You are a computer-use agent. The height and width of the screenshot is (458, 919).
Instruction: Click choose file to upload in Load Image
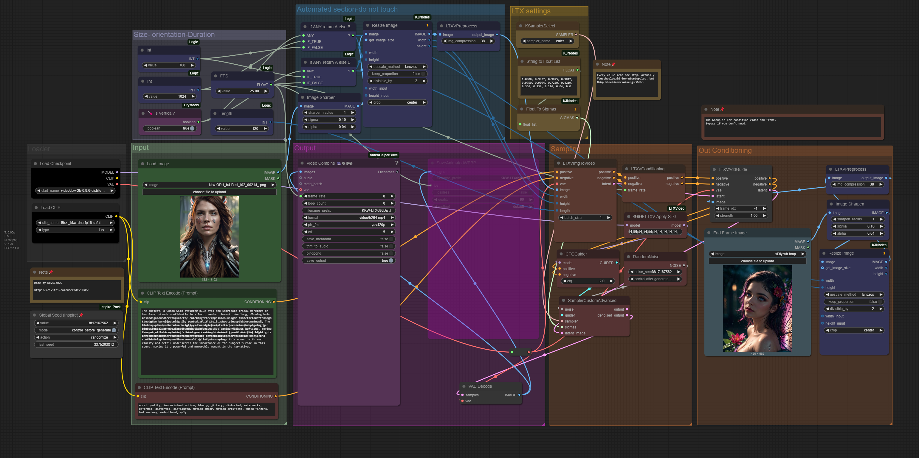(x=210, y=192)
